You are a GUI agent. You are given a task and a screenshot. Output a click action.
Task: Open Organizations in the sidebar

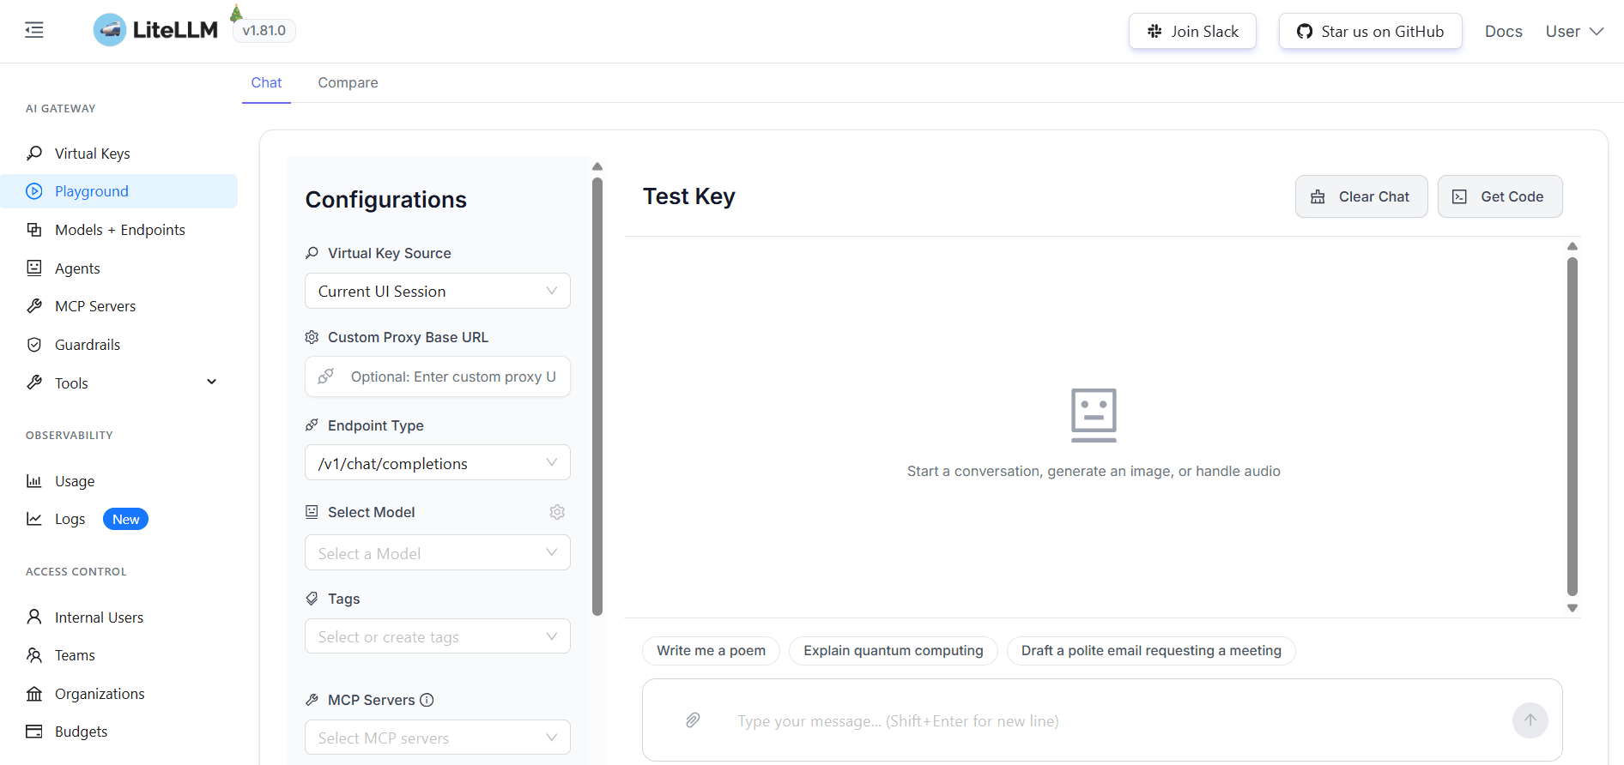pos(120,694)
